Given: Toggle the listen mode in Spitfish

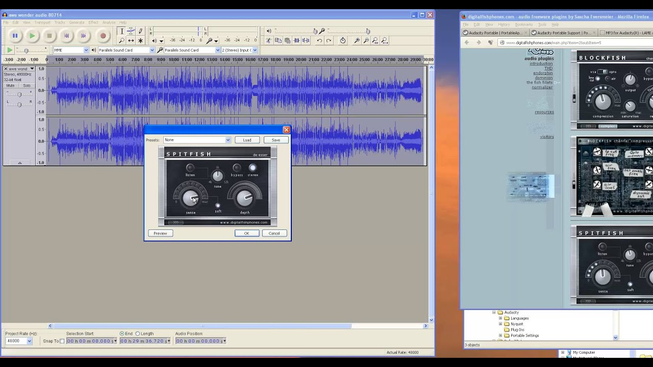Looking at the screenshot, I should pyautogui.click(x=190, y=167).
